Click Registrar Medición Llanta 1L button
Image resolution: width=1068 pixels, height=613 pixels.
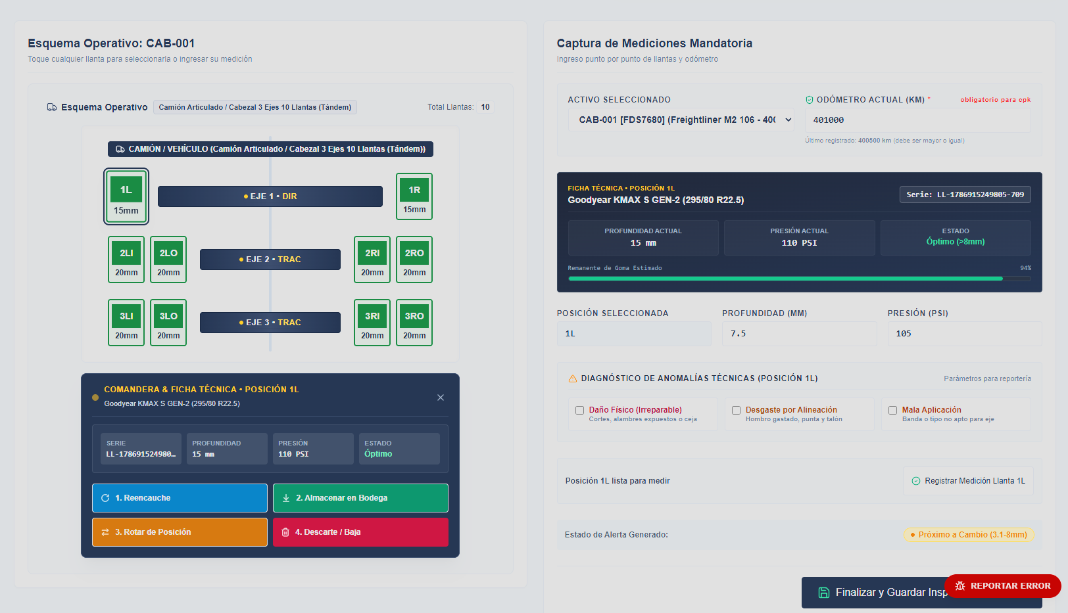click(968, 481)
